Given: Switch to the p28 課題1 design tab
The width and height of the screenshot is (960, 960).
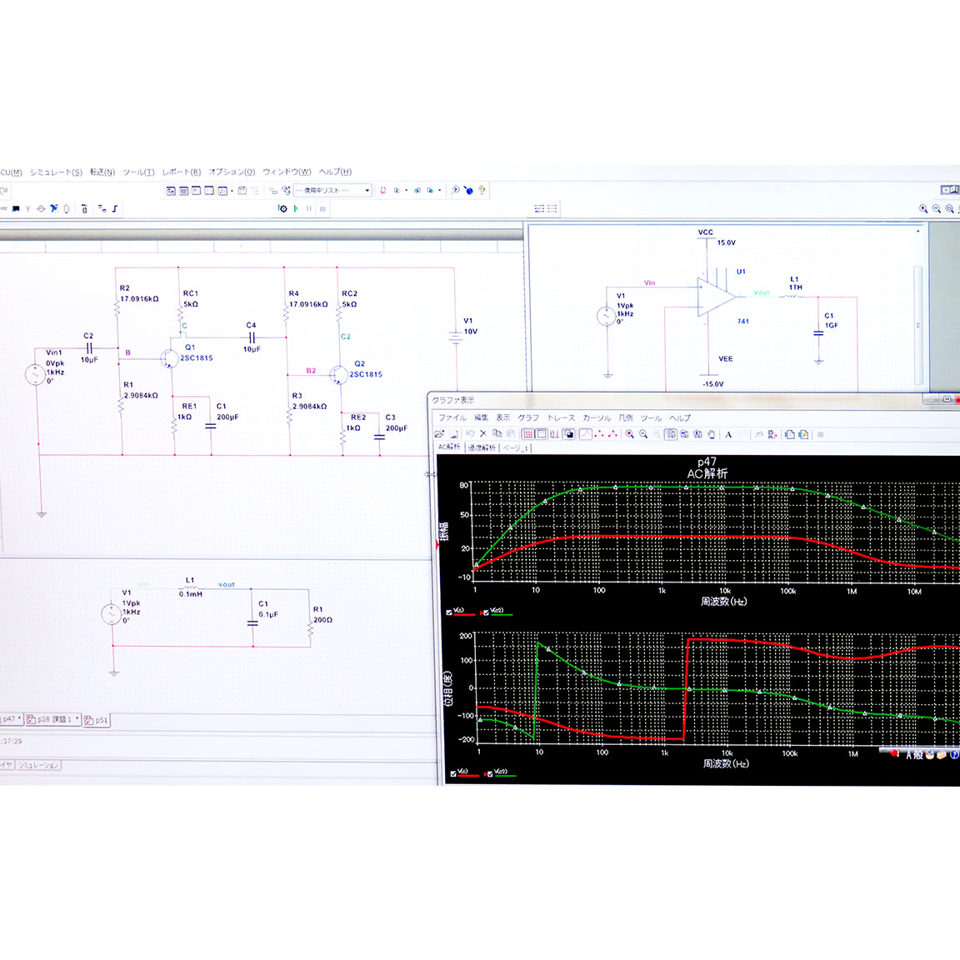Looking at the screenshot, I should point(53,719).
